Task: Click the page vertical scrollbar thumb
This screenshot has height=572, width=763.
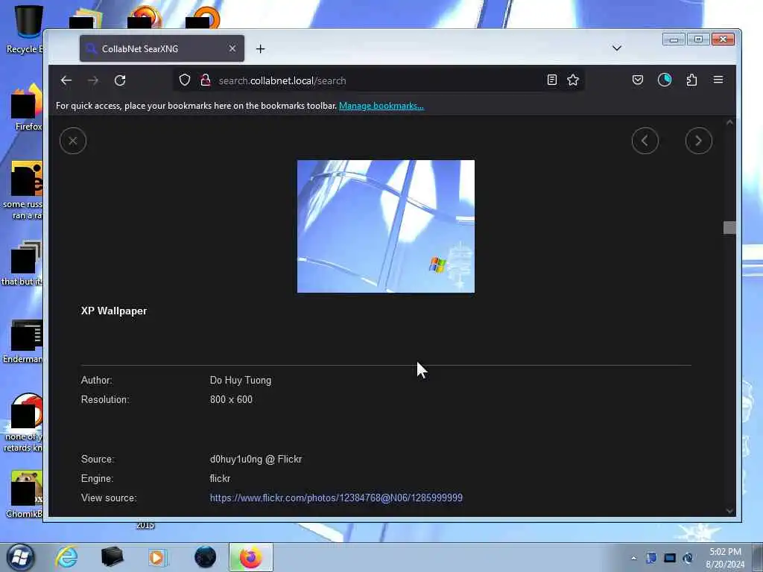Action: 729,228
